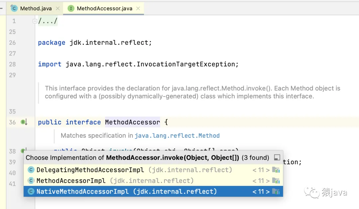Click the implemented-interface gutter icon on line 36
The width and height of the screenshot is (359, 209).
24,122
